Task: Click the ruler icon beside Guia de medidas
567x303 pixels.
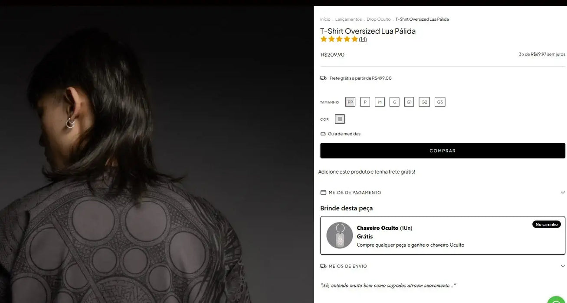Action: click(323, 133)
